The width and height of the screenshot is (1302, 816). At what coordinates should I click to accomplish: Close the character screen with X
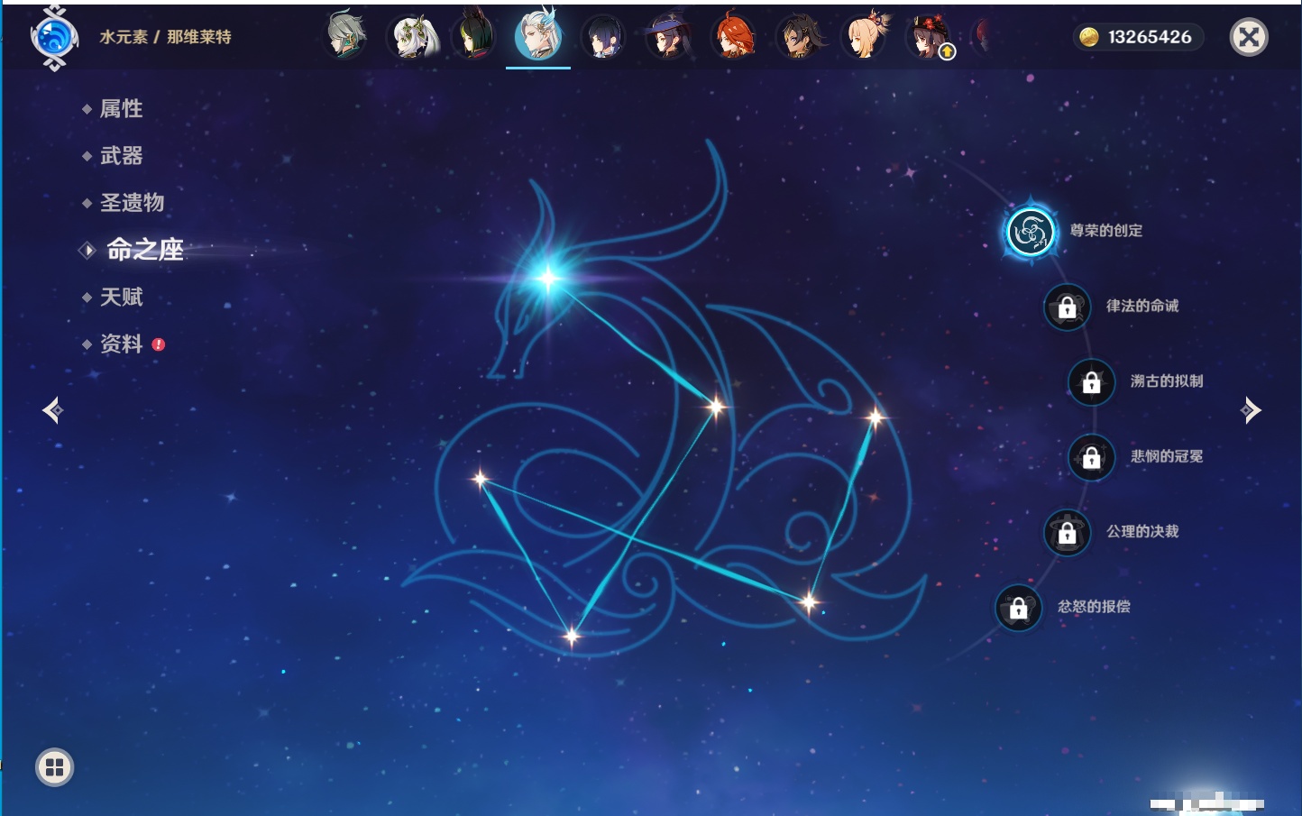[1249, 37]
